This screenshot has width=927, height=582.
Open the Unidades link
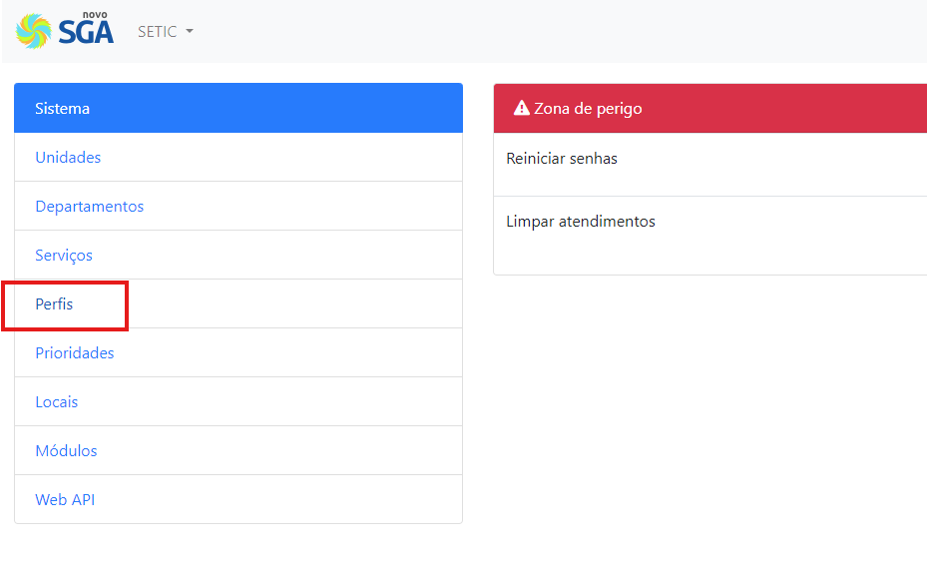68,158
